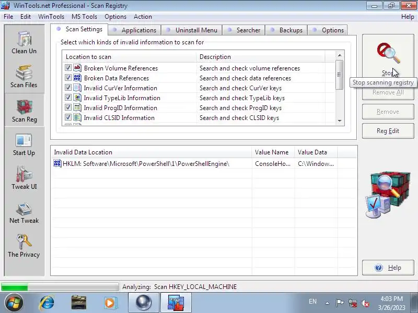Open the Start Up manager
The width and height of the screenshot is (418, 313).
coord(24,145)
